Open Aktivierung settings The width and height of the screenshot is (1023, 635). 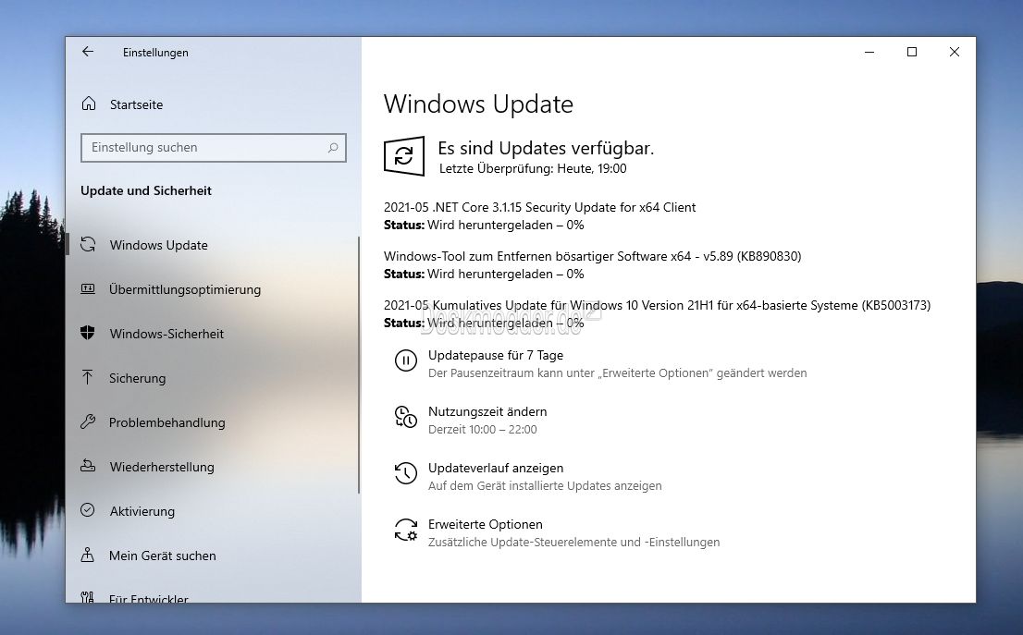(x=142, y=511)
